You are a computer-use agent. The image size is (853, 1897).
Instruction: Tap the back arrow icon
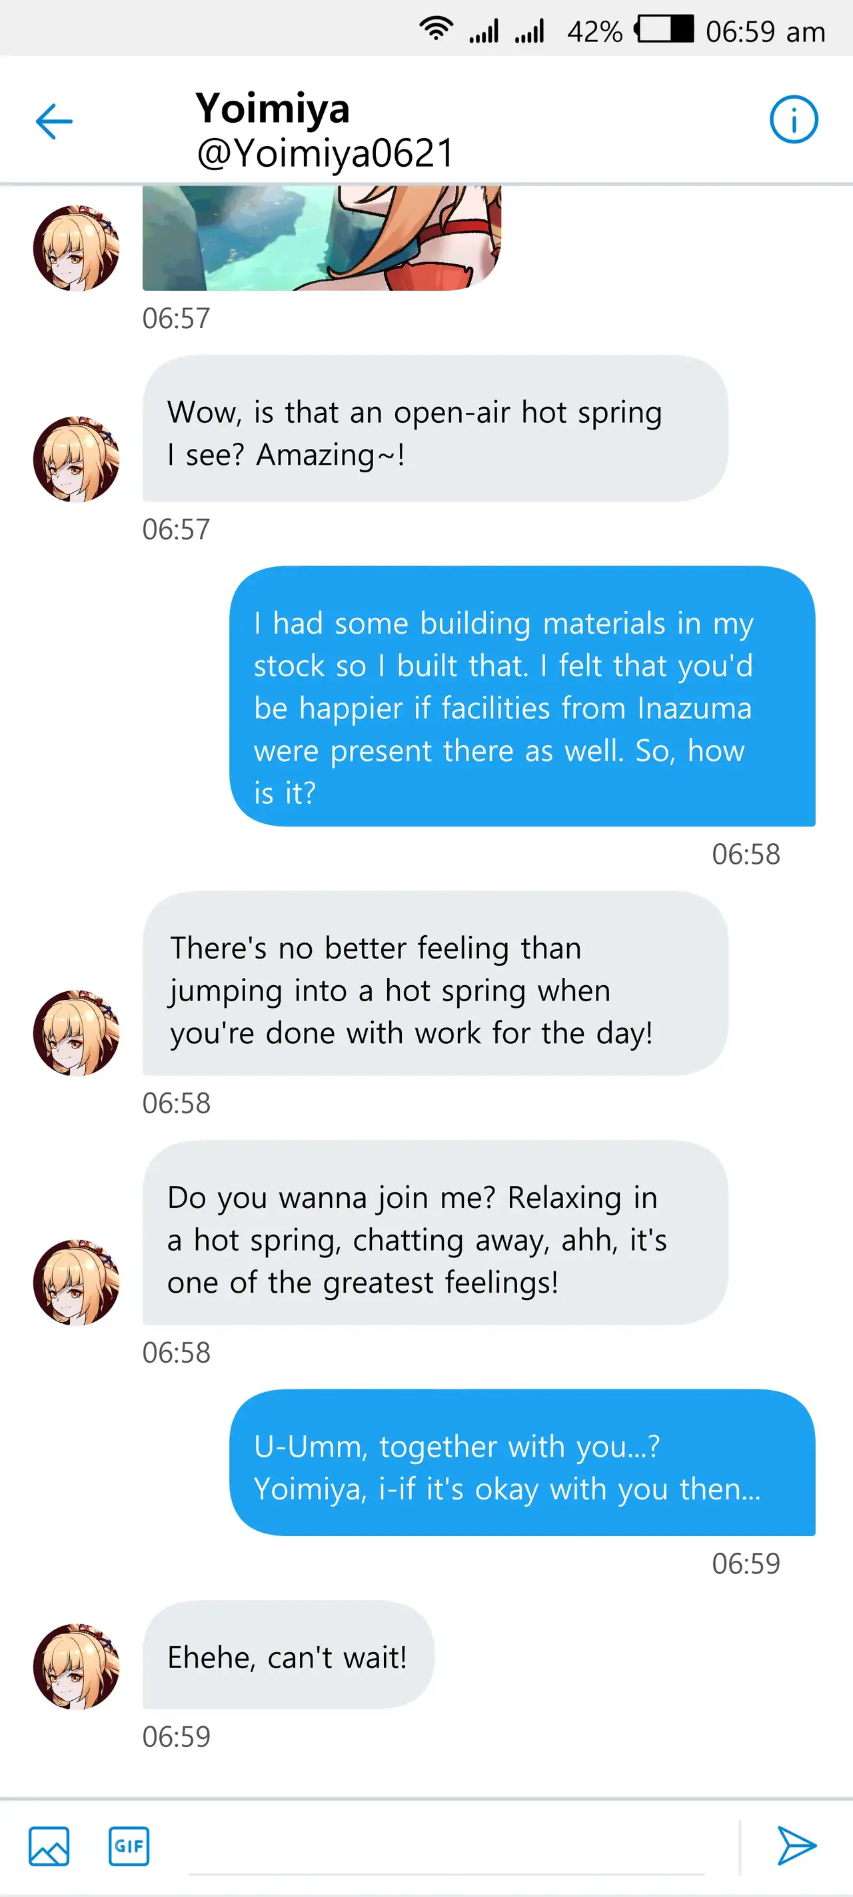(55, 121)
